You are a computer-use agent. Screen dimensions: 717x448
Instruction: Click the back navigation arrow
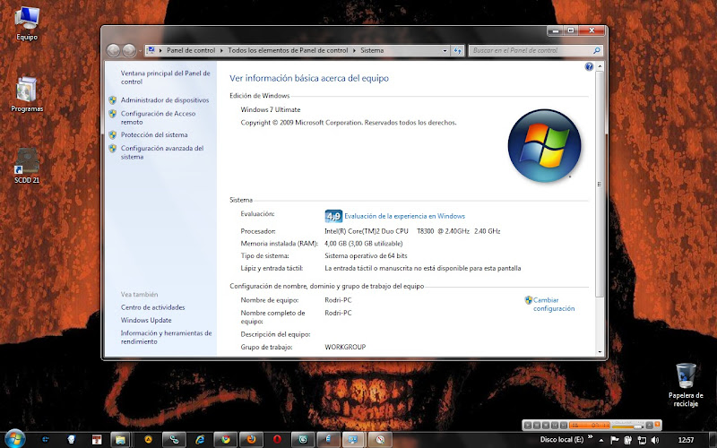pyautogui.click(x=114, y=50)
